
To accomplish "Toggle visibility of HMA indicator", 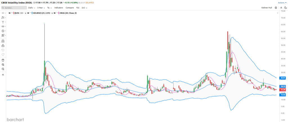I will pos(55,13).
